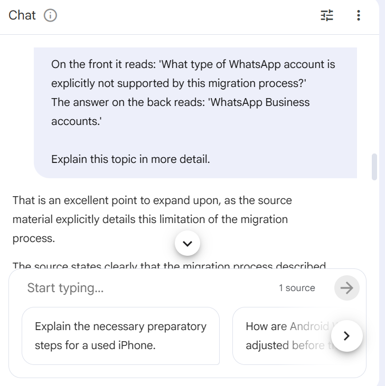Click the 'WhatsApp Business accounts.' answer text

[180, 112]
